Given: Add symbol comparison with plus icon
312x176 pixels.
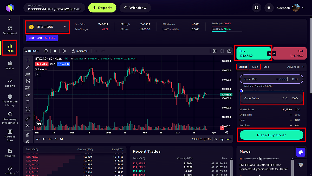Looking at the screenshot, I should click(x=46, y=51).
